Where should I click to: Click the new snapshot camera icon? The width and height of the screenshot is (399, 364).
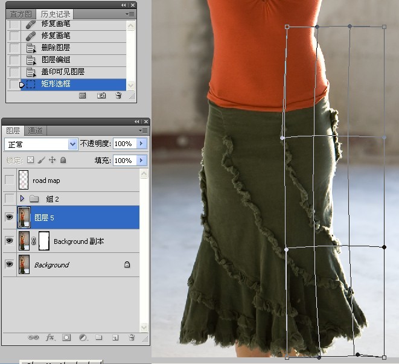(101, 96)
